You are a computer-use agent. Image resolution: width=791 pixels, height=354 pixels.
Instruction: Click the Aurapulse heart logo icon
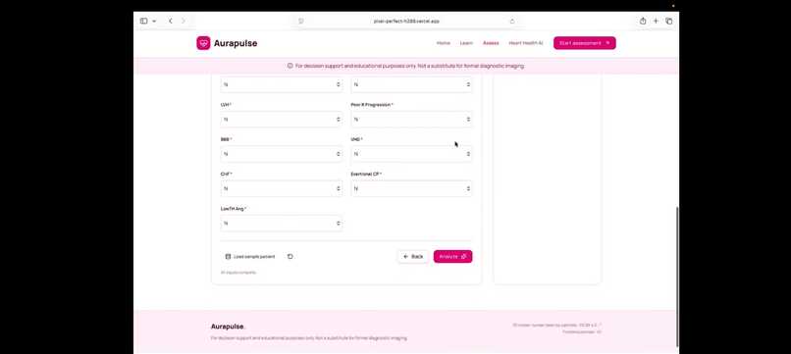203,43
